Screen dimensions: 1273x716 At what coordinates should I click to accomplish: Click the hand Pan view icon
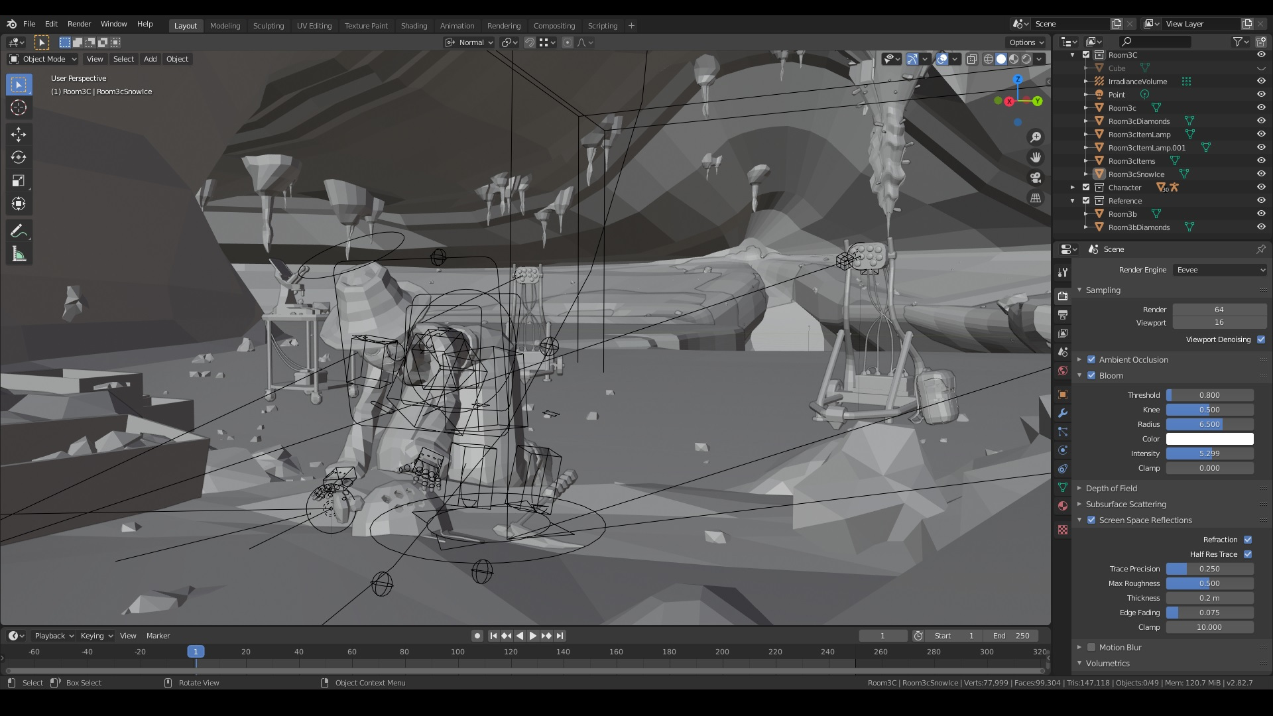click(1036, 158)
